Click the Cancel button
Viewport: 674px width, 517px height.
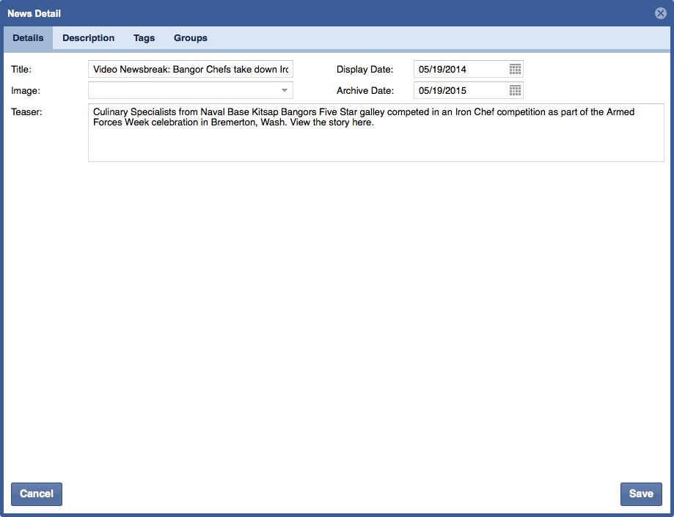coord(37,494)
